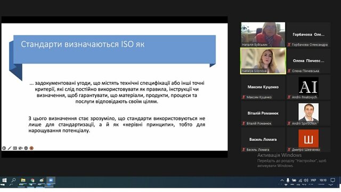
Task: Click the microphone tray icon
Action: tap(288, 180)
